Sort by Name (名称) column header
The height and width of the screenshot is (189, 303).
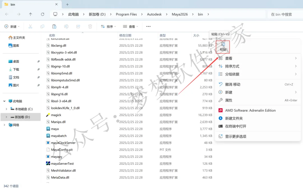pyautogui.click(x=52, y=36)
